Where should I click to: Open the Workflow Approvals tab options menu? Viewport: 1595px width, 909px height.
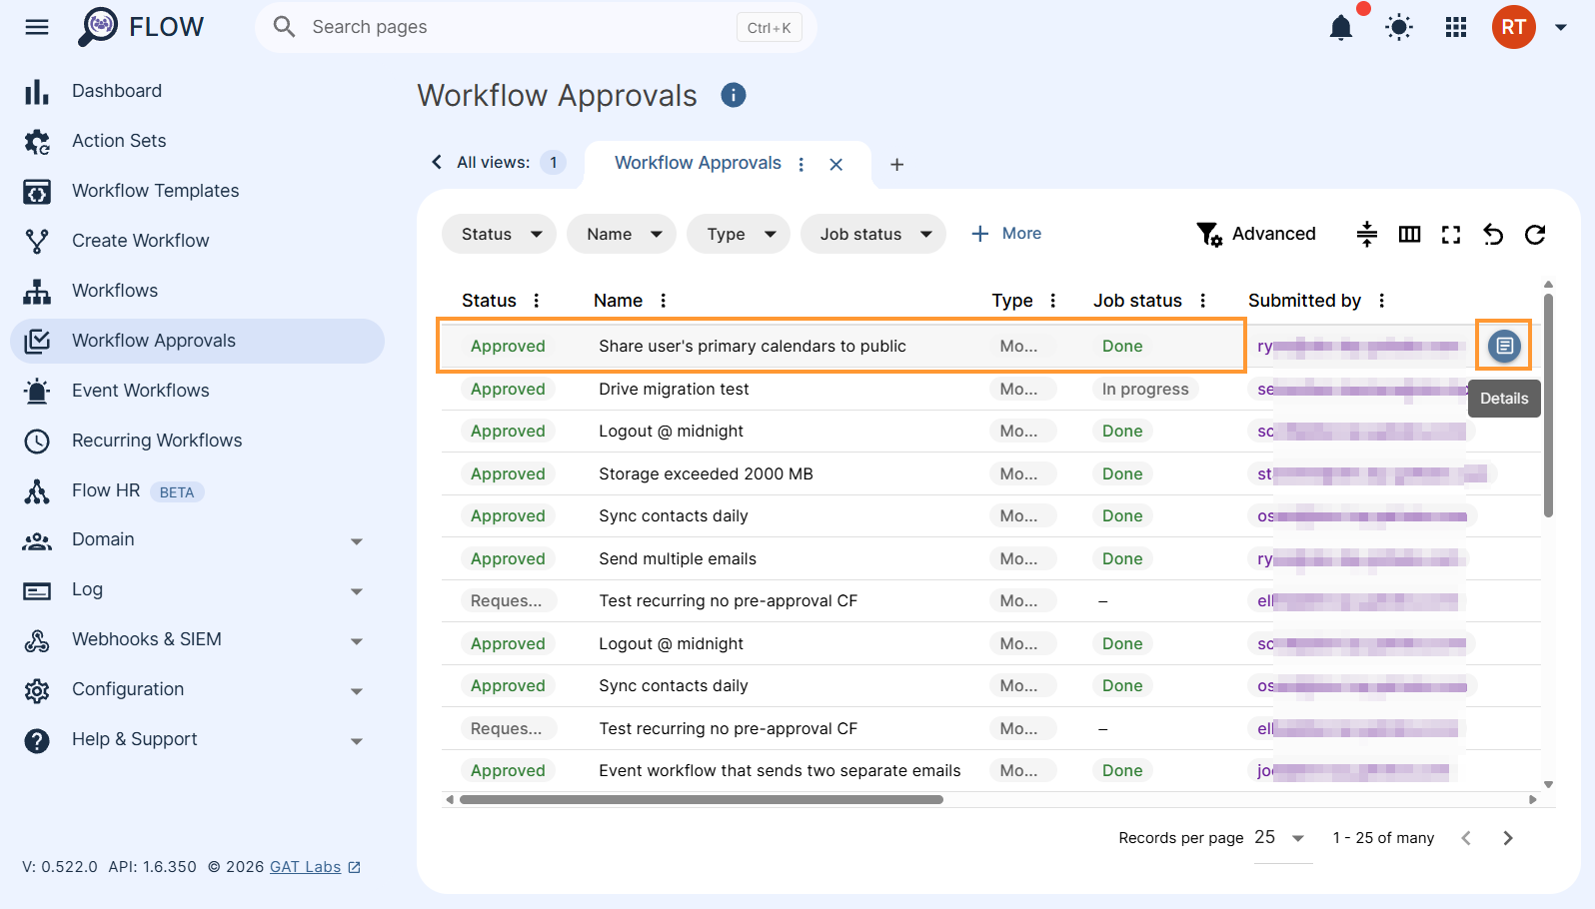click(x=801, y=164)
